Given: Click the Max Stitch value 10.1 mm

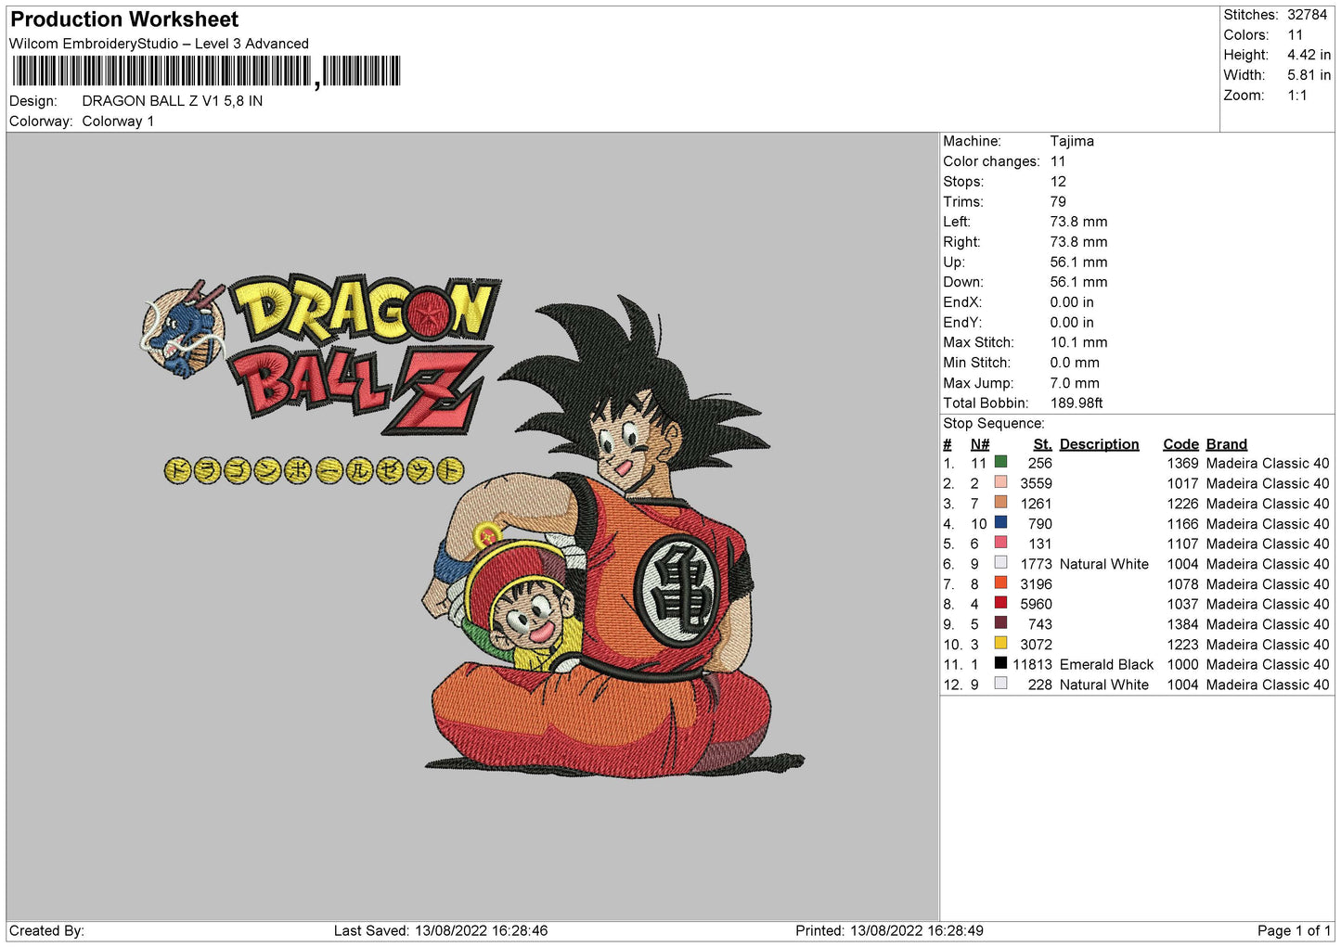Looking at the screenshot, I should point(1078,342).
